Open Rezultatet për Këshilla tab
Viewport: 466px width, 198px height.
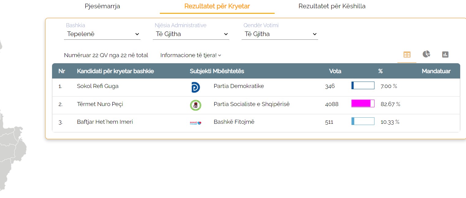(332, 6)
